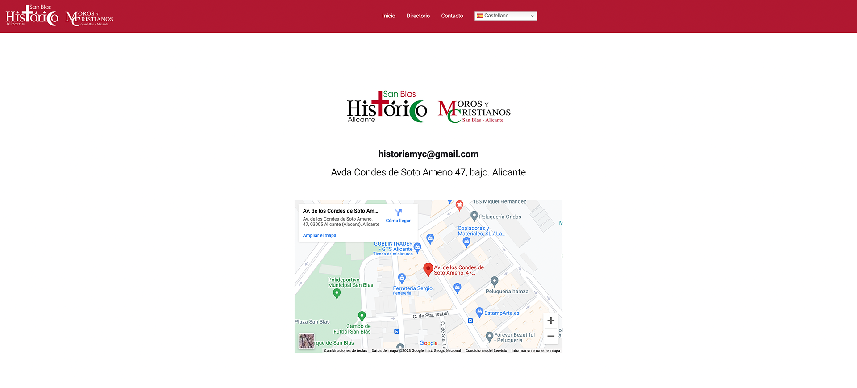This screenshot has height=388, width=857.
Task: Click the Cómo llegar directions arrow icon
Action: [398, 213]
